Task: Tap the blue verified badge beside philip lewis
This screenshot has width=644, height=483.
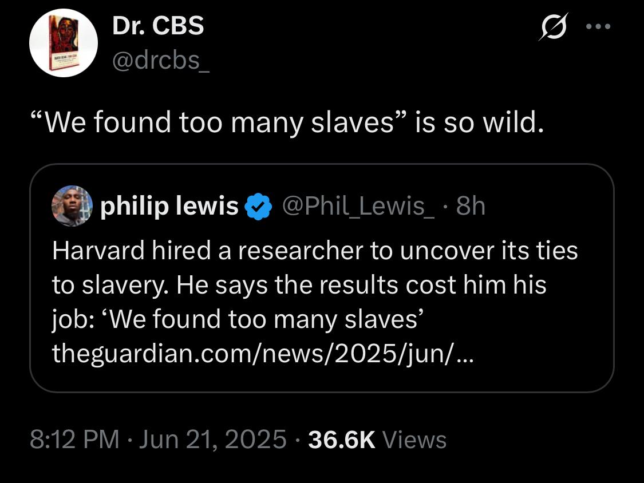Action: [x=258, y=206]
